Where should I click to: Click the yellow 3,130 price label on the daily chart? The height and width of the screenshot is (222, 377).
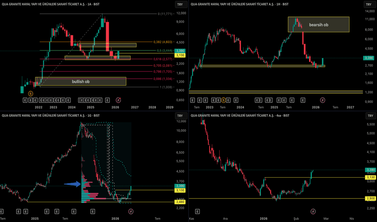coord(180,191)
